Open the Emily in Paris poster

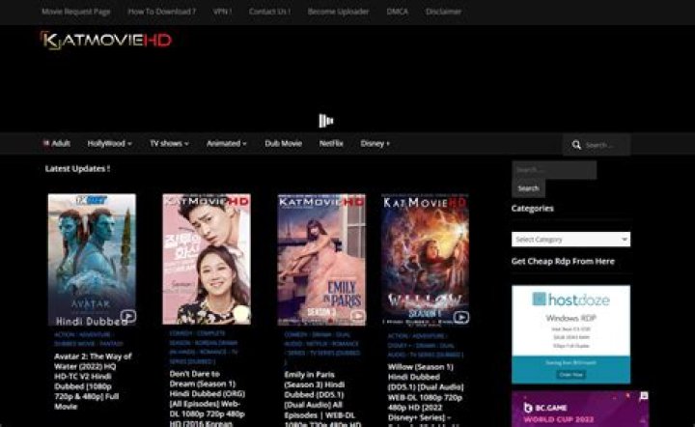pos(321,260)
